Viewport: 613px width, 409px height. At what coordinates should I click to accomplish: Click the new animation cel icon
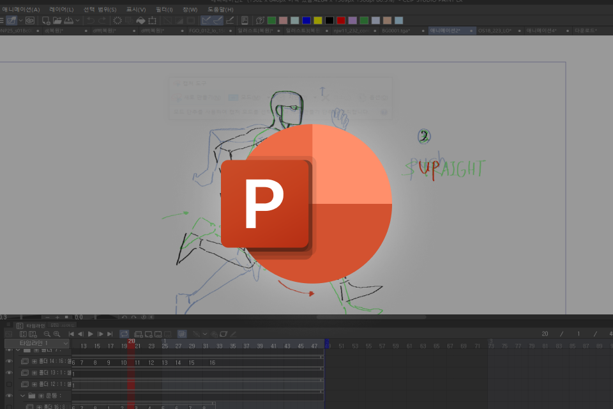point(149,334)
